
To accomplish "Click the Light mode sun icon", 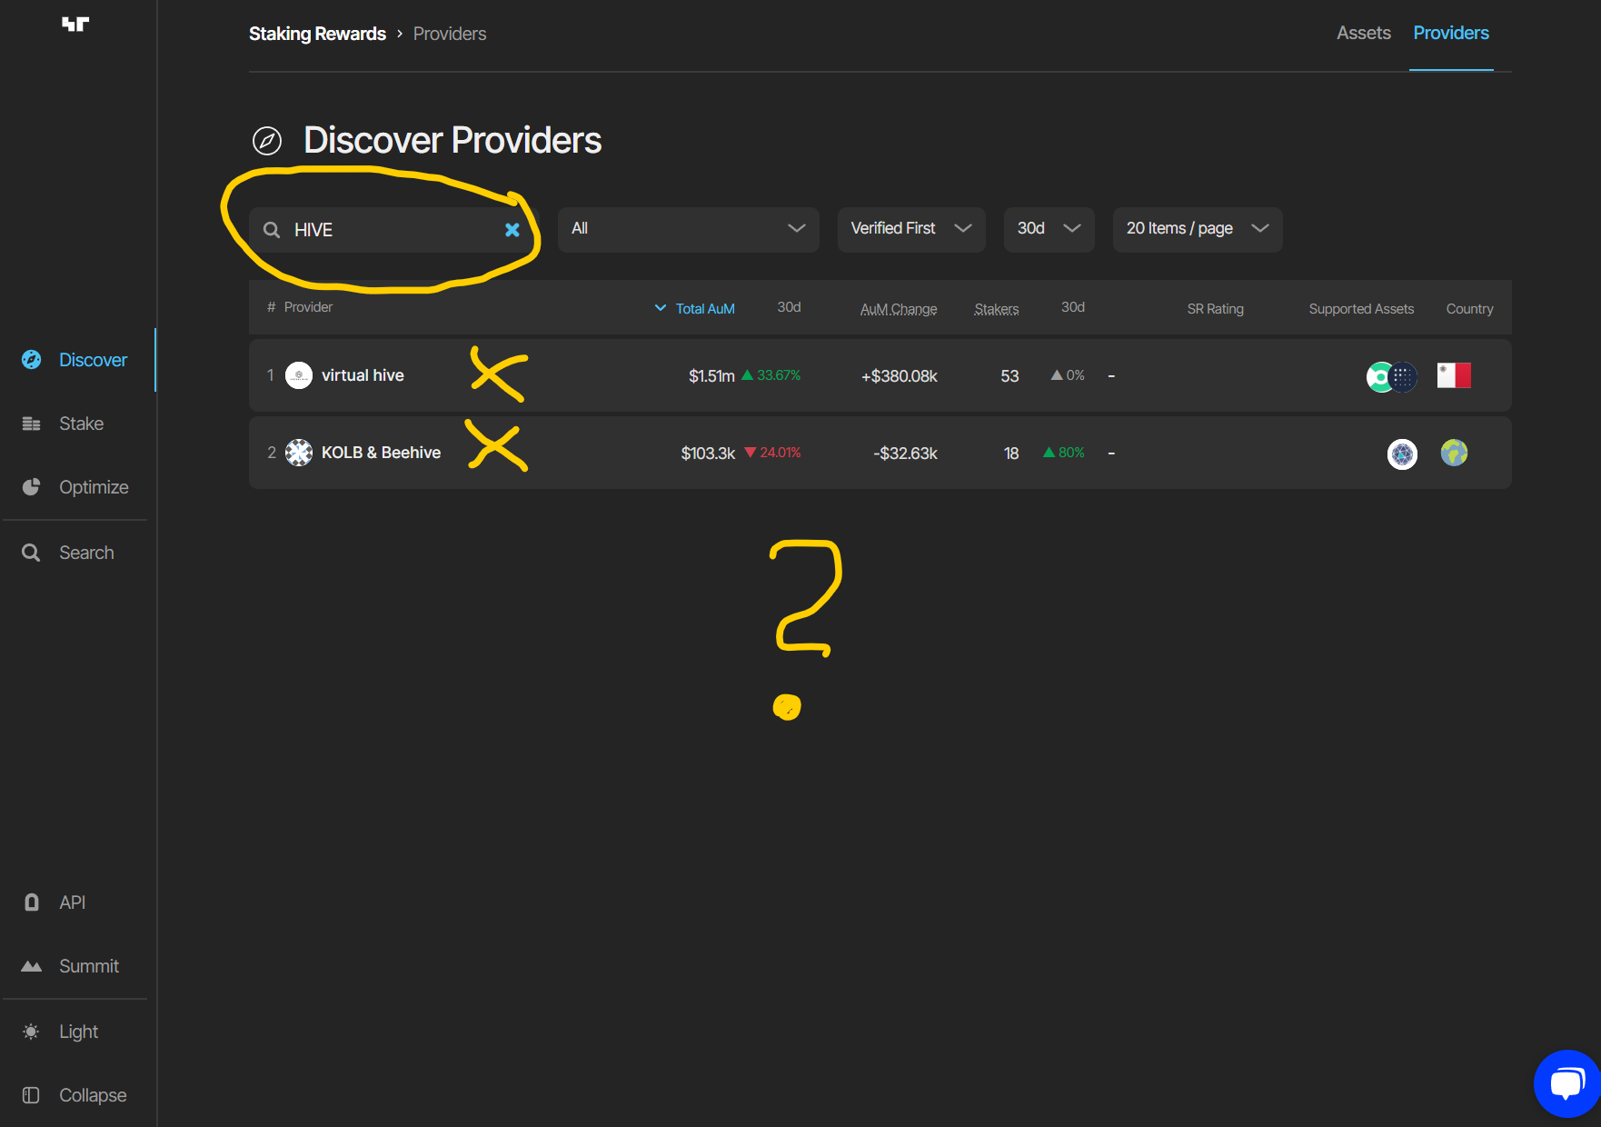I will (31, 1032).
